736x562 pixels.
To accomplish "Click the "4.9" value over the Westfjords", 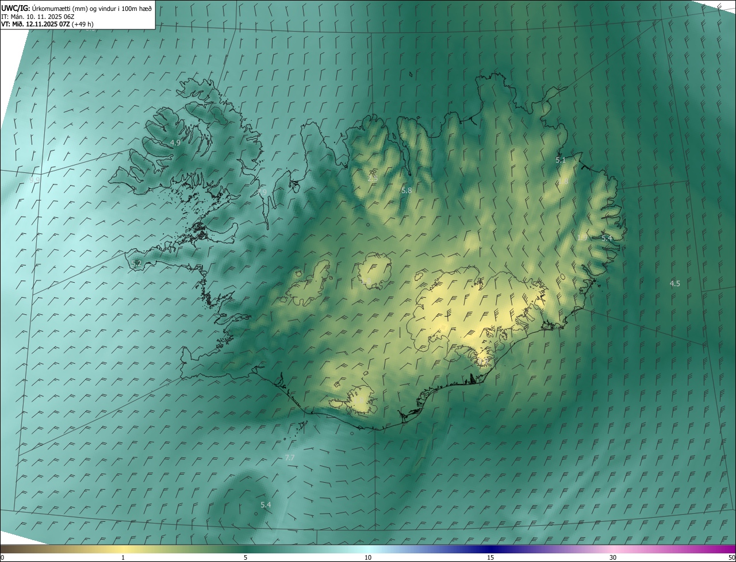I will tap(175, 143).
